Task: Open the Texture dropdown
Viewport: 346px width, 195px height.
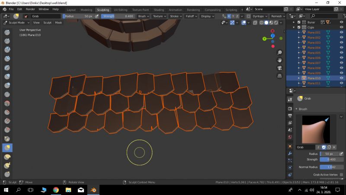Action: pos(159,16)
